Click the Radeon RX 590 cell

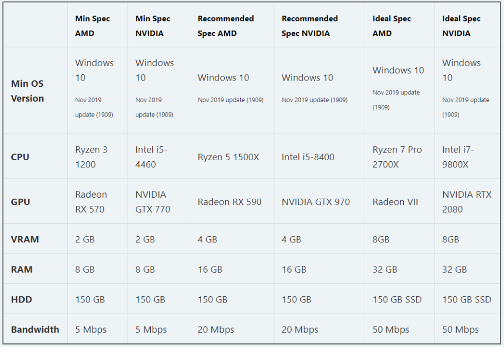pyautogui.click(x=229, y=202)
